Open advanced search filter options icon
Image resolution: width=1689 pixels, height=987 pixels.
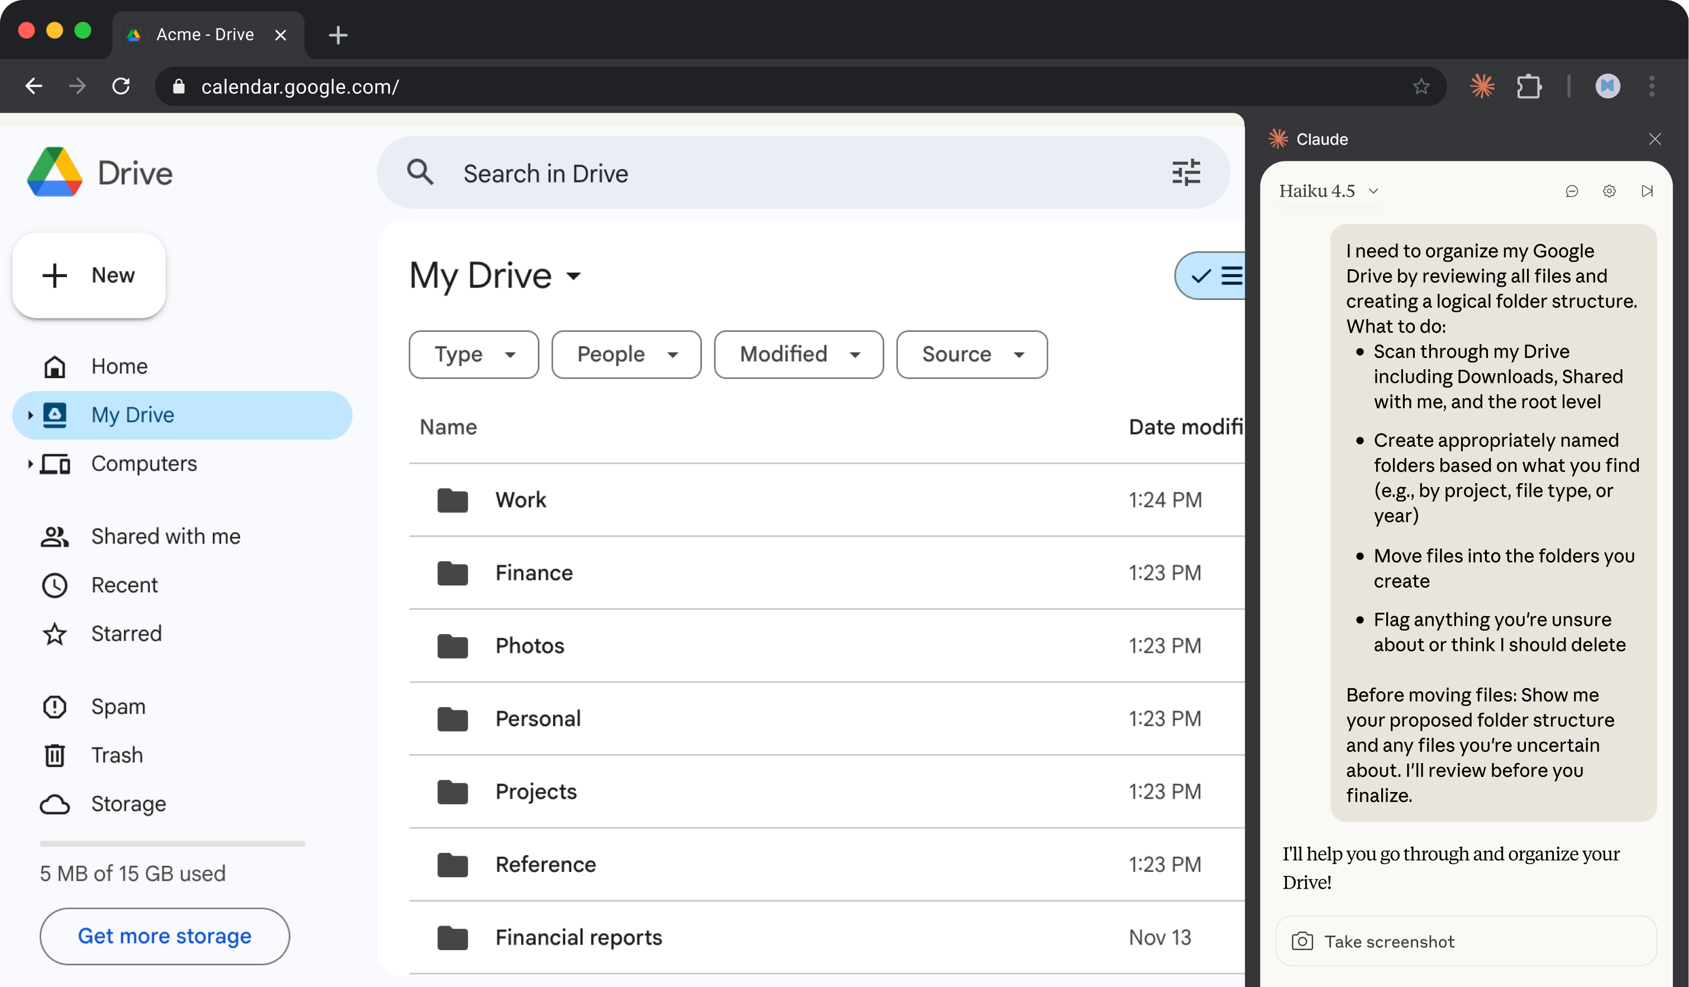point(1185,173)
